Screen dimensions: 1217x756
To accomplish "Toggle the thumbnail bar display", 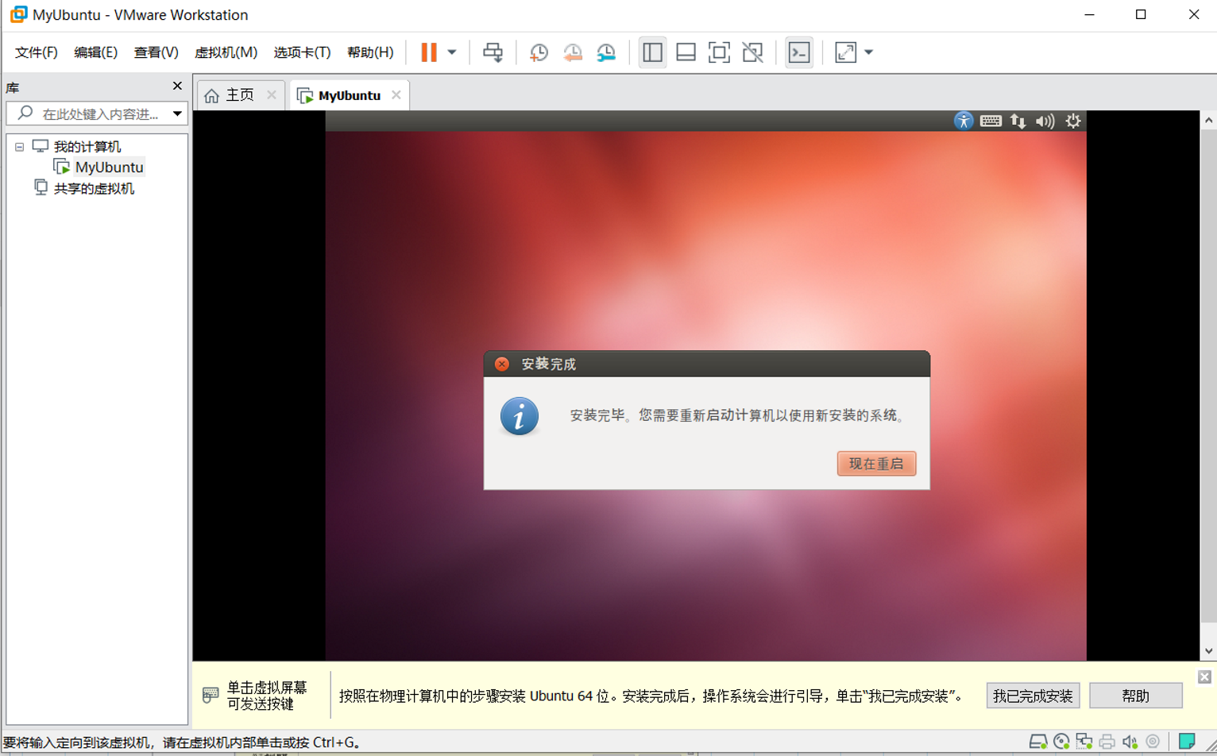I will pyautogui.click(x=686, y=52).
